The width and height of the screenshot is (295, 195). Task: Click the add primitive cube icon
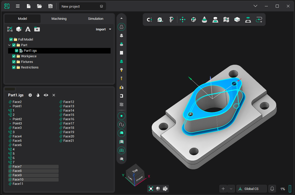(19, 29)
